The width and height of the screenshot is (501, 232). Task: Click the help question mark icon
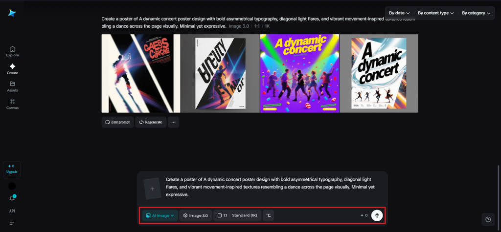click(x=487, y=219)
